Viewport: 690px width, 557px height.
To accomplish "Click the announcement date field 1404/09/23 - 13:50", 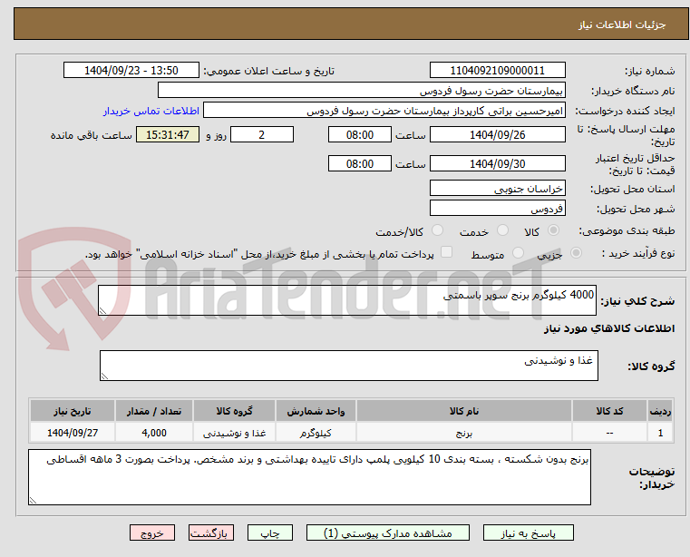I will pyautogui.click(x=131, y=71).
